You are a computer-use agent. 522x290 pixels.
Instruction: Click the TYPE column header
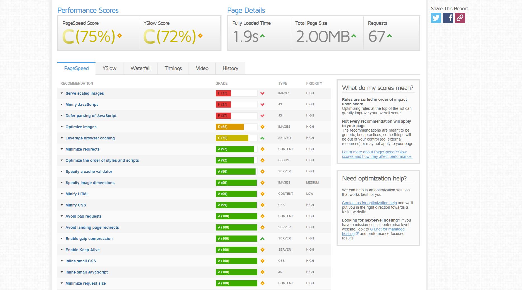pyautogui.click(x=282, y=84)
